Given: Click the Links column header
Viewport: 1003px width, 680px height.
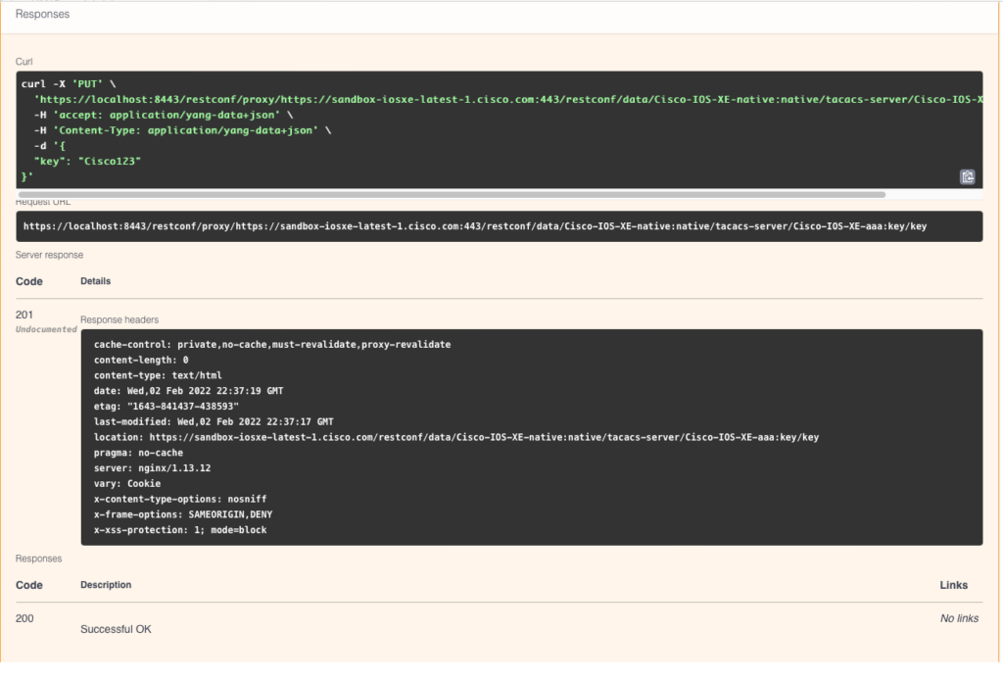Looking at the screenshot, I should [953, 585].
